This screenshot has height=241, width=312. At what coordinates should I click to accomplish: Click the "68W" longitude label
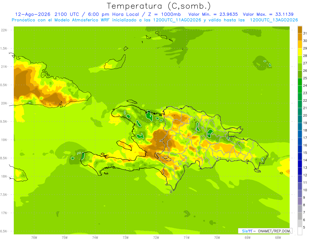tap(278, 237)
